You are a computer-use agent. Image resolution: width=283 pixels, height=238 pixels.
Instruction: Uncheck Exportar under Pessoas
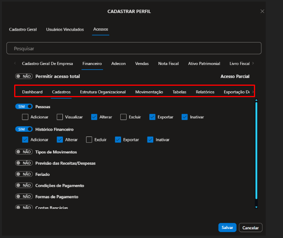click(x=153, y=117)
